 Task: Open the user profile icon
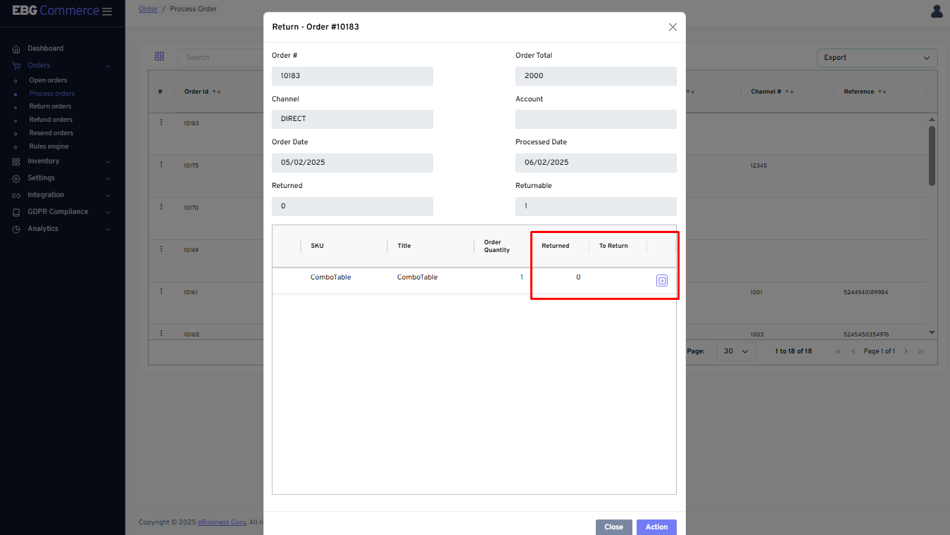[x=937, y=11]
